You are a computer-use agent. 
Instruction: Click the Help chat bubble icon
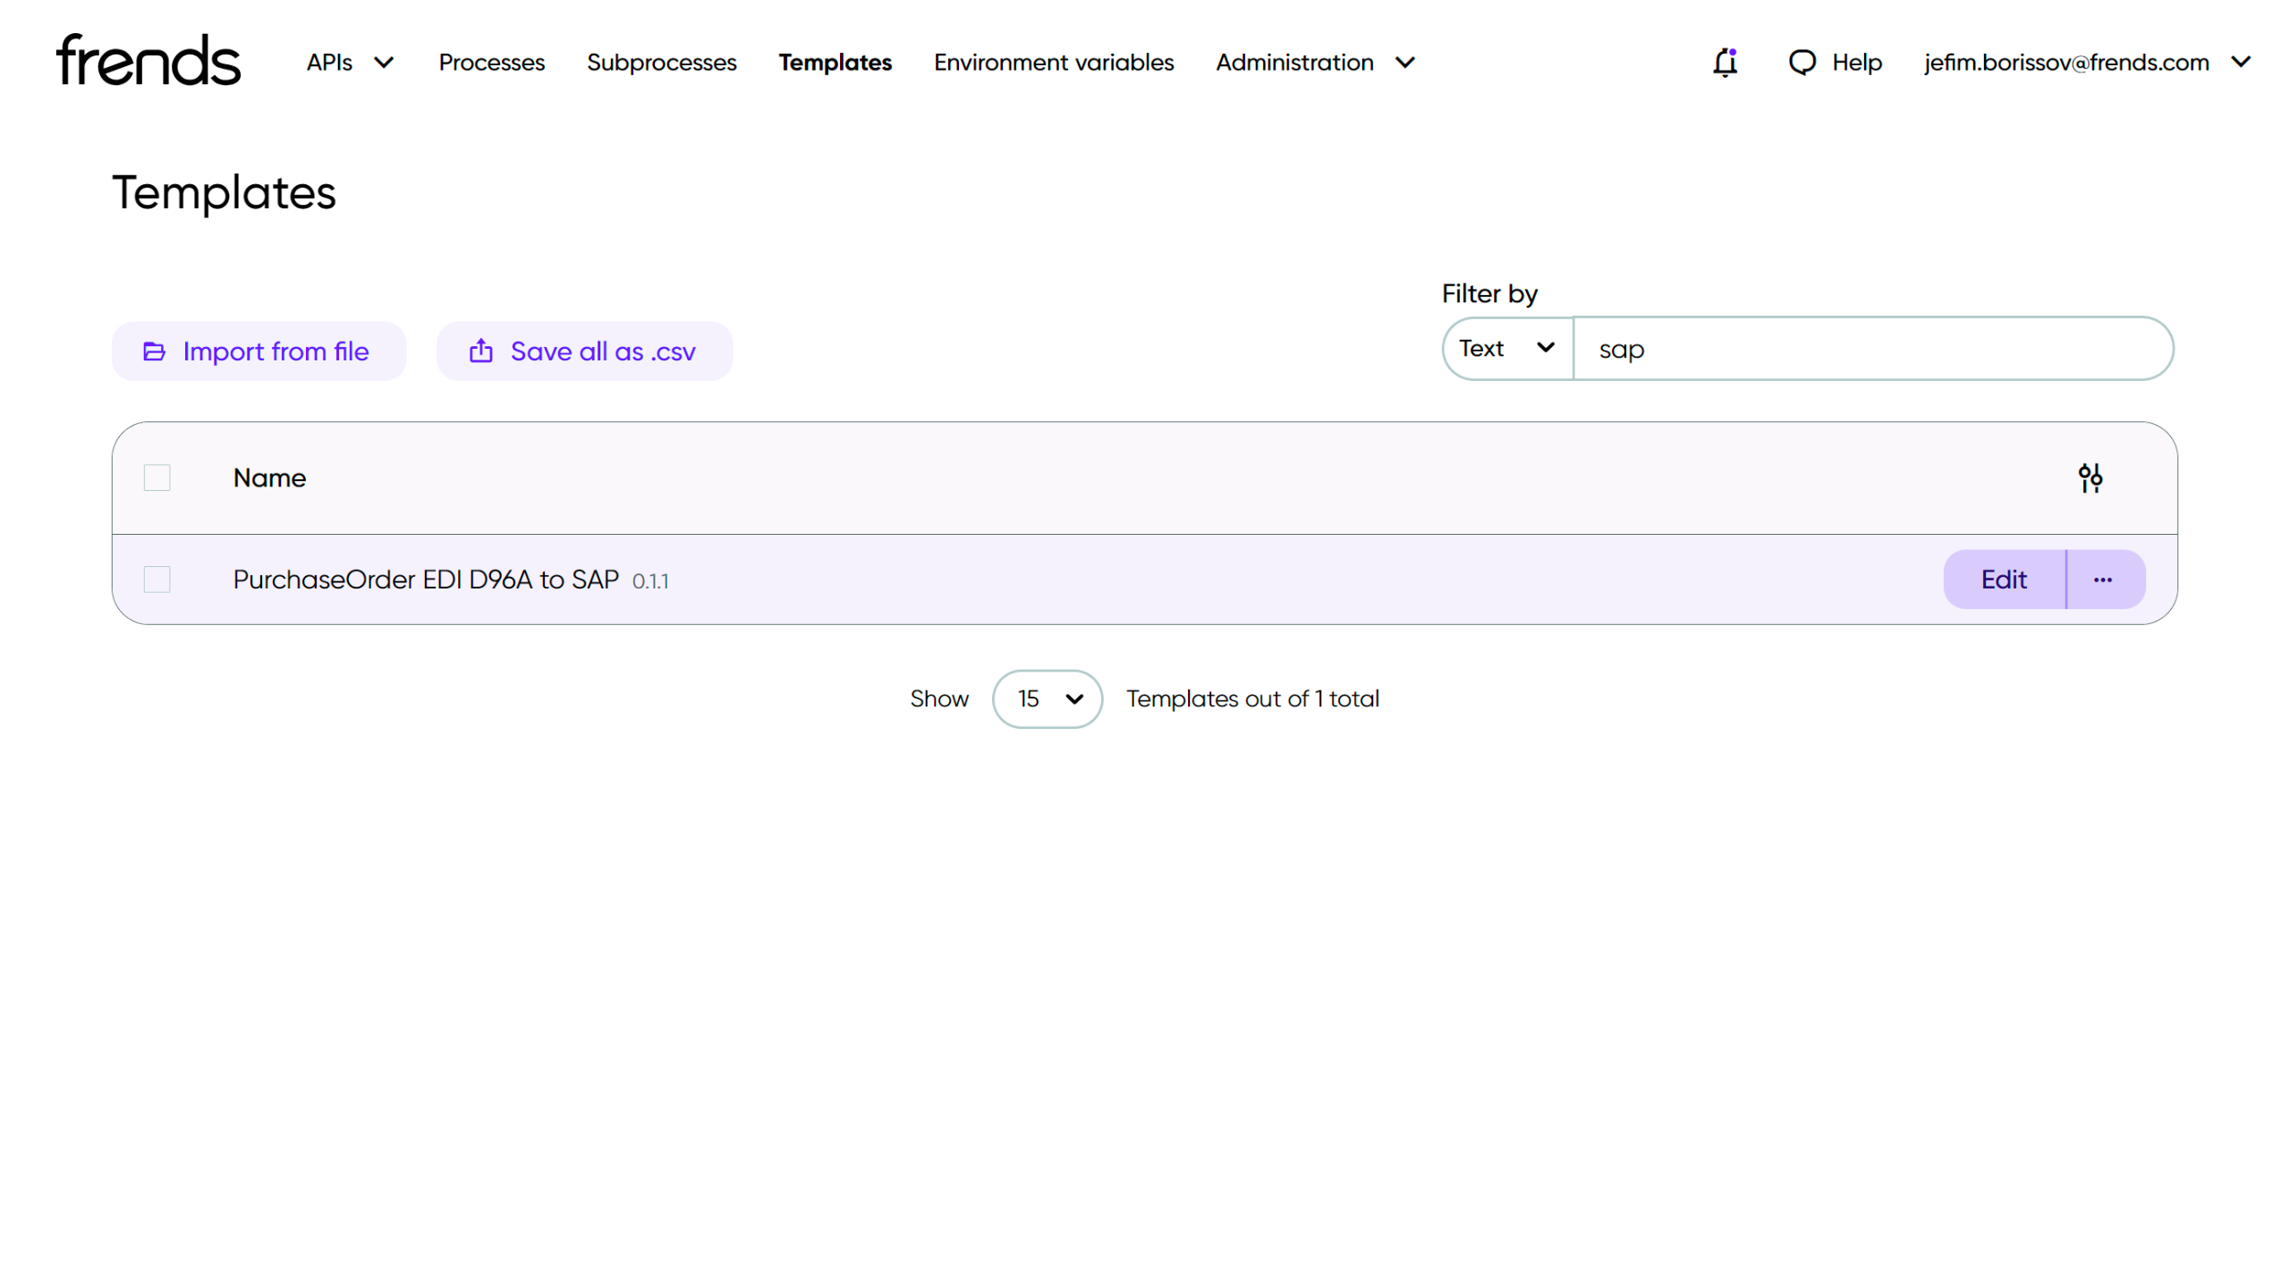(x=1802, y=63)
